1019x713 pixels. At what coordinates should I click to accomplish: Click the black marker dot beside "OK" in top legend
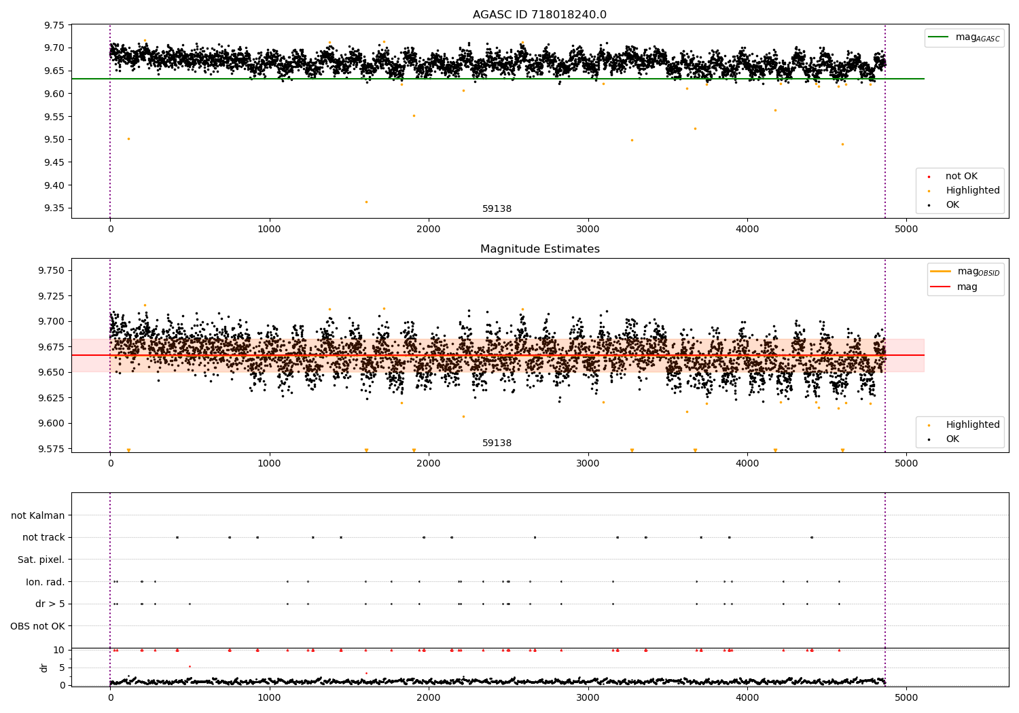(x=929, y=206)
